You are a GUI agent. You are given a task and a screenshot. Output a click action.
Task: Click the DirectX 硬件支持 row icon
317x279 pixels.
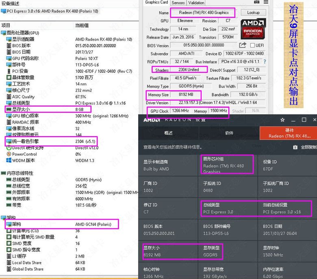click(9, 148)
